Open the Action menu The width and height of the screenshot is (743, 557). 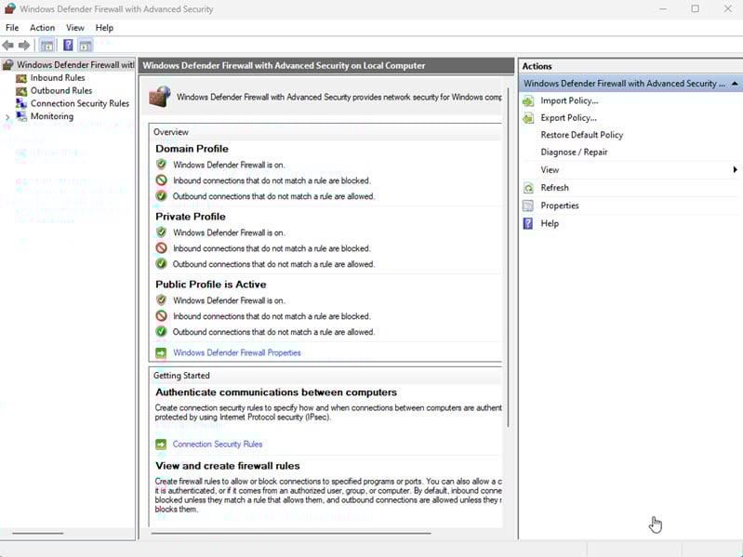pyautogui.click(x=42, y=28)
